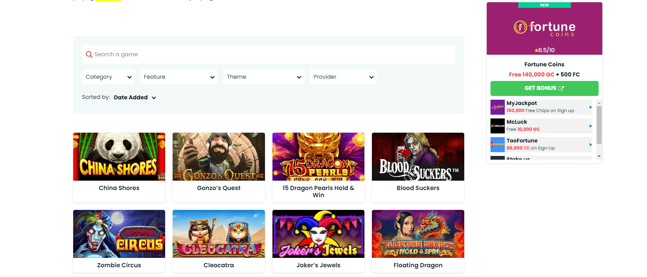Select the Gonzo's Quest game thumbnail
The image size is (647, 277).
tap(218, 157)
